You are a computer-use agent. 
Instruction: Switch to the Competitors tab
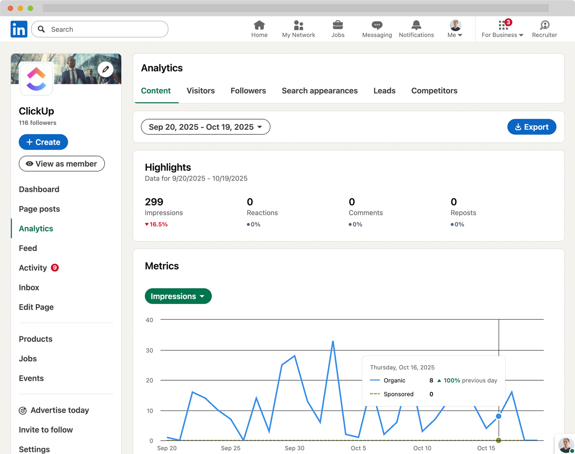[x=434, y=91]
